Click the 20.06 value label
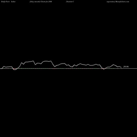137x137 pixels. point(126,67)
